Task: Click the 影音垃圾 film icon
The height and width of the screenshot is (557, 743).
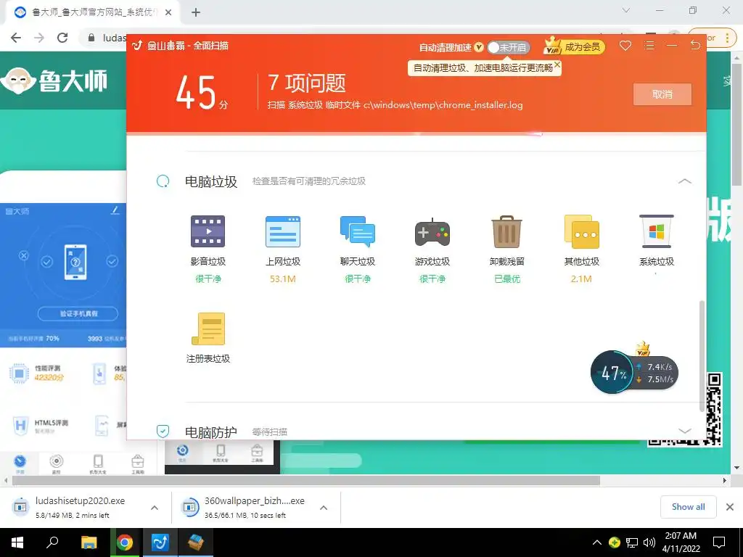Action: tap(208, 231)
